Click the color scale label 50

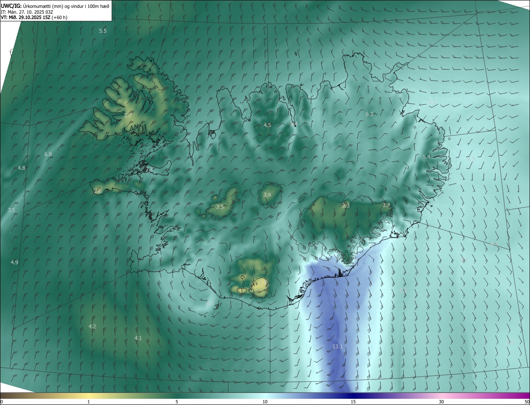(x=527, y=402)
